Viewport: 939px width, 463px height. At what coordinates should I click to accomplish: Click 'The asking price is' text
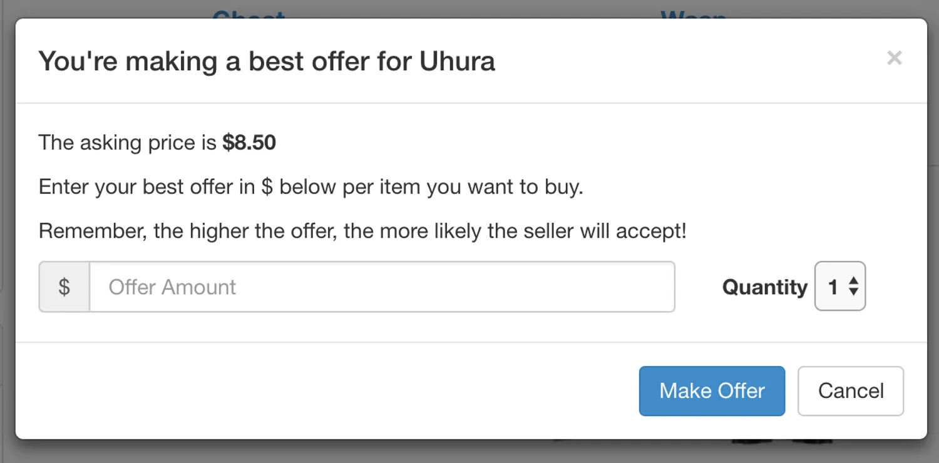[x=128, y=143]
